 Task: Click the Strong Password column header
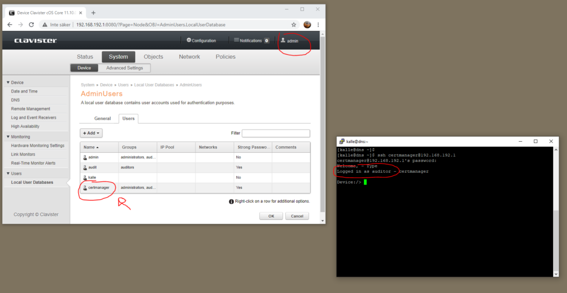coord(252,147)
